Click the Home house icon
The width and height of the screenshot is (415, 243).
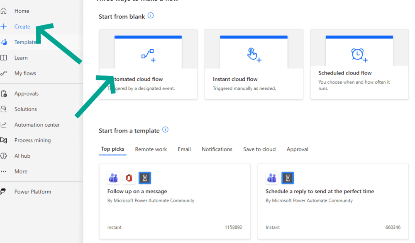tap(3, 11)
